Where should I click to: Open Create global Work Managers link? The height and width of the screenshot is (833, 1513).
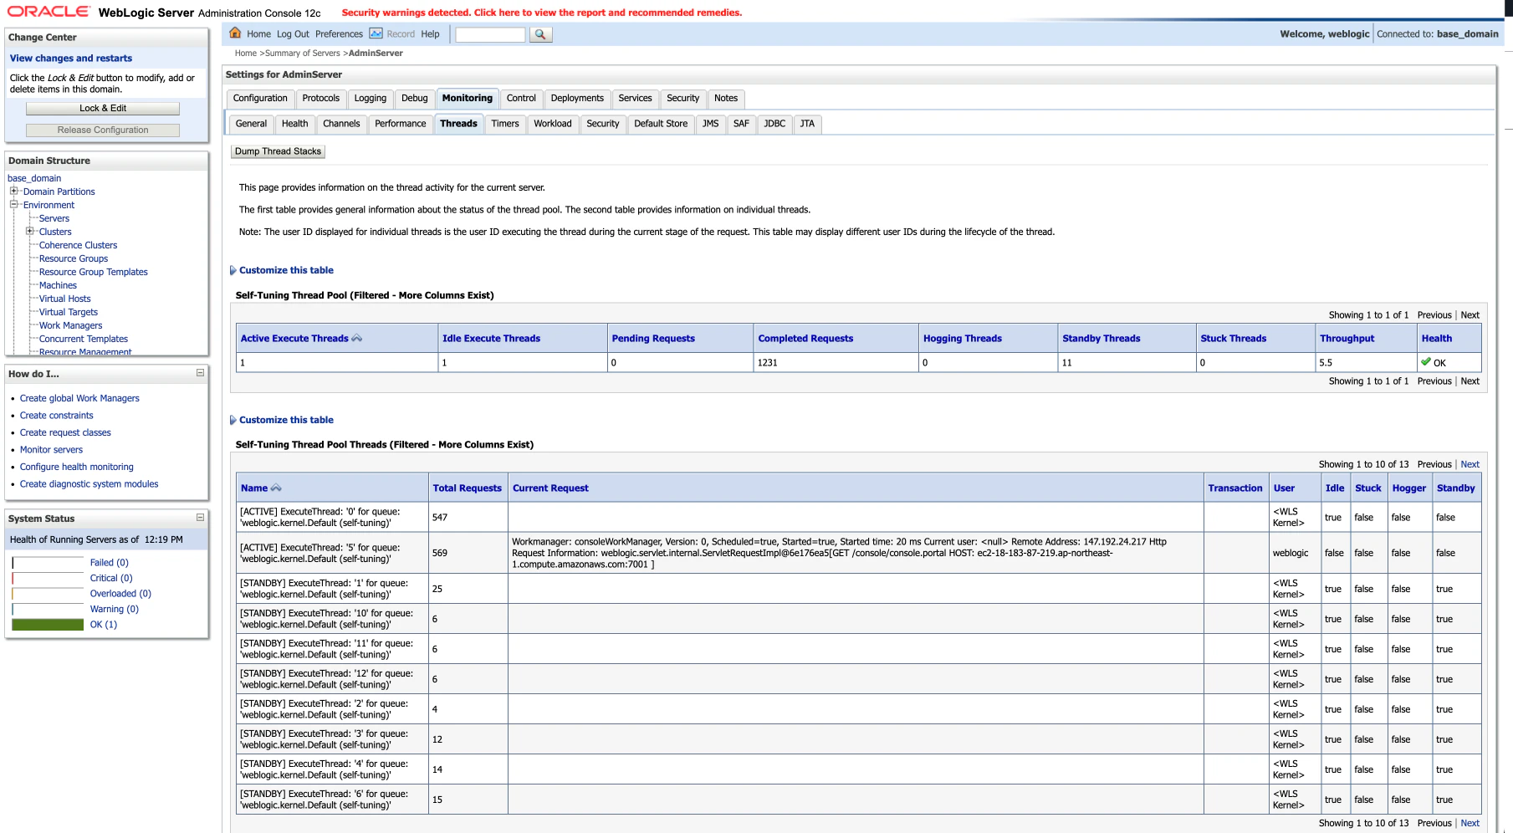pos(79,398)
